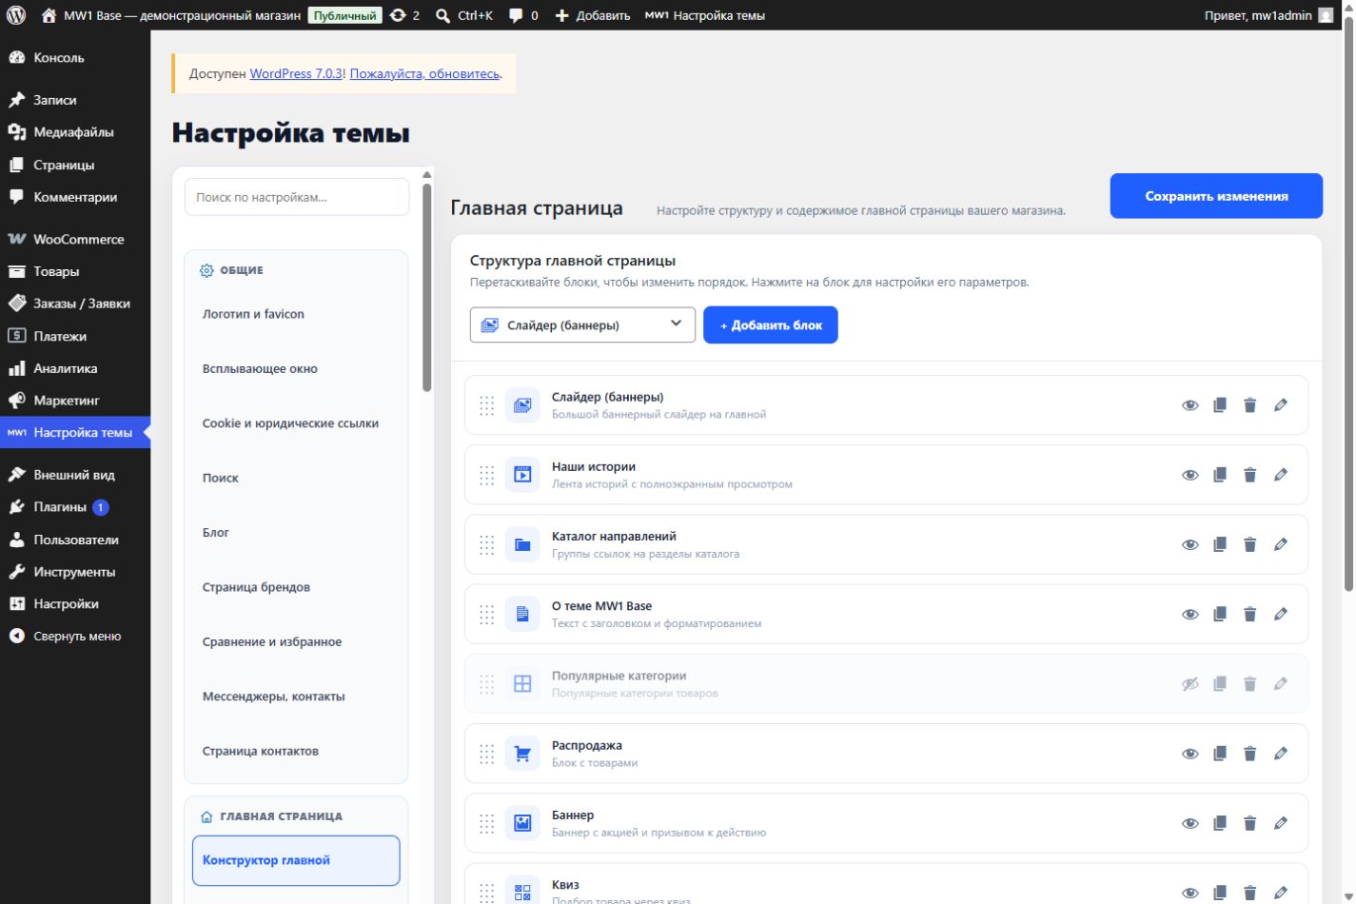
Task: Edit the Распродажа block
Action: tap(1281, 754)
